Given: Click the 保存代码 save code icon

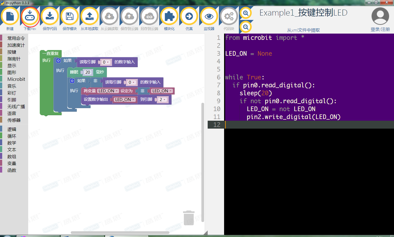Looking at the screenshot, I should [50, 16].
